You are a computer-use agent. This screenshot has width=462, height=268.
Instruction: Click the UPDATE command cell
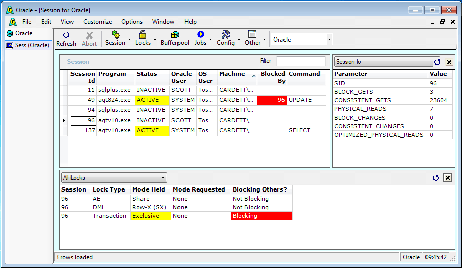coord(306,100)
